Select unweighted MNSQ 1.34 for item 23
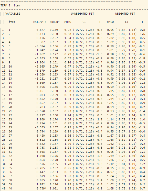148x191 pixels. pos(68,119)
